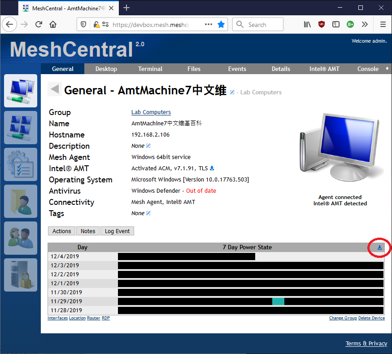Switch to the Events tab

(x=237, y=69)
